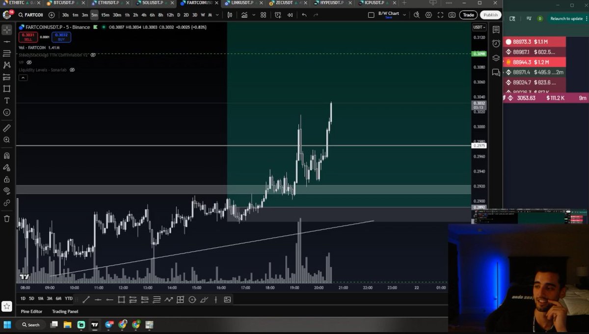Open the Fibonacci retracement tools in left sidebar

click(x=7, y=53)
